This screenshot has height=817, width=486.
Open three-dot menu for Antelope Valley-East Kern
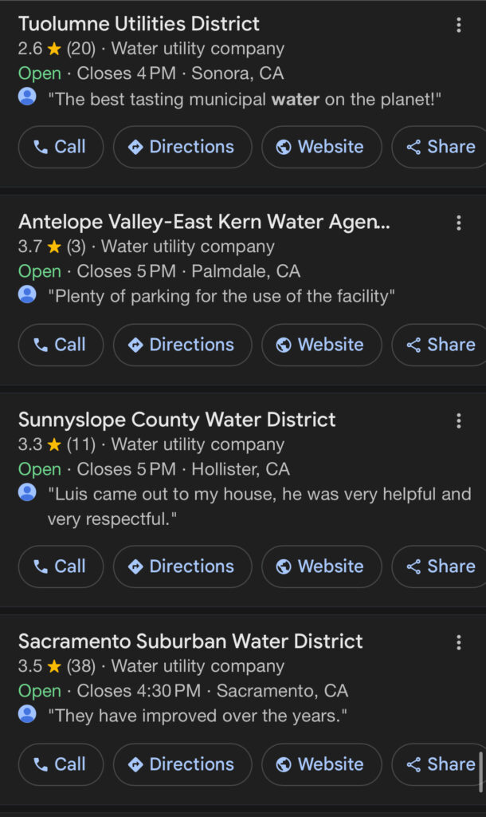[459, 223]
